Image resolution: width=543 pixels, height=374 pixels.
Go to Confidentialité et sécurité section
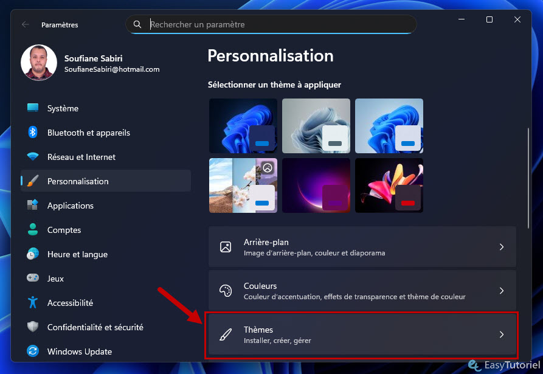click(95, 327)
